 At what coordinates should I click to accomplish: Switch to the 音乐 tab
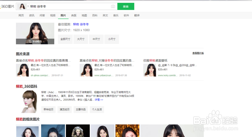click(116, 15)
